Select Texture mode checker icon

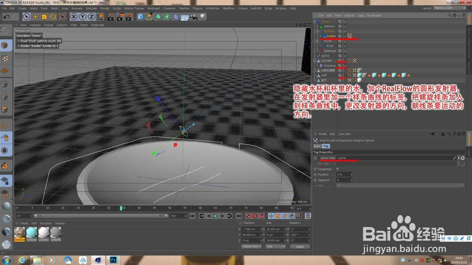coord(5,58)
